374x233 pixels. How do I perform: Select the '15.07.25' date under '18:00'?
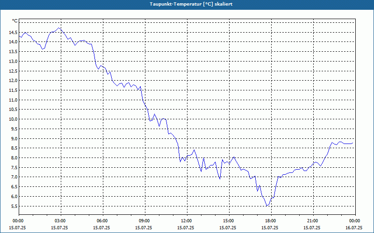270,228
